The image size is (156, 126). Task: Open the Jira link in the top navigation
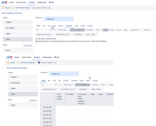click(51, 2)
